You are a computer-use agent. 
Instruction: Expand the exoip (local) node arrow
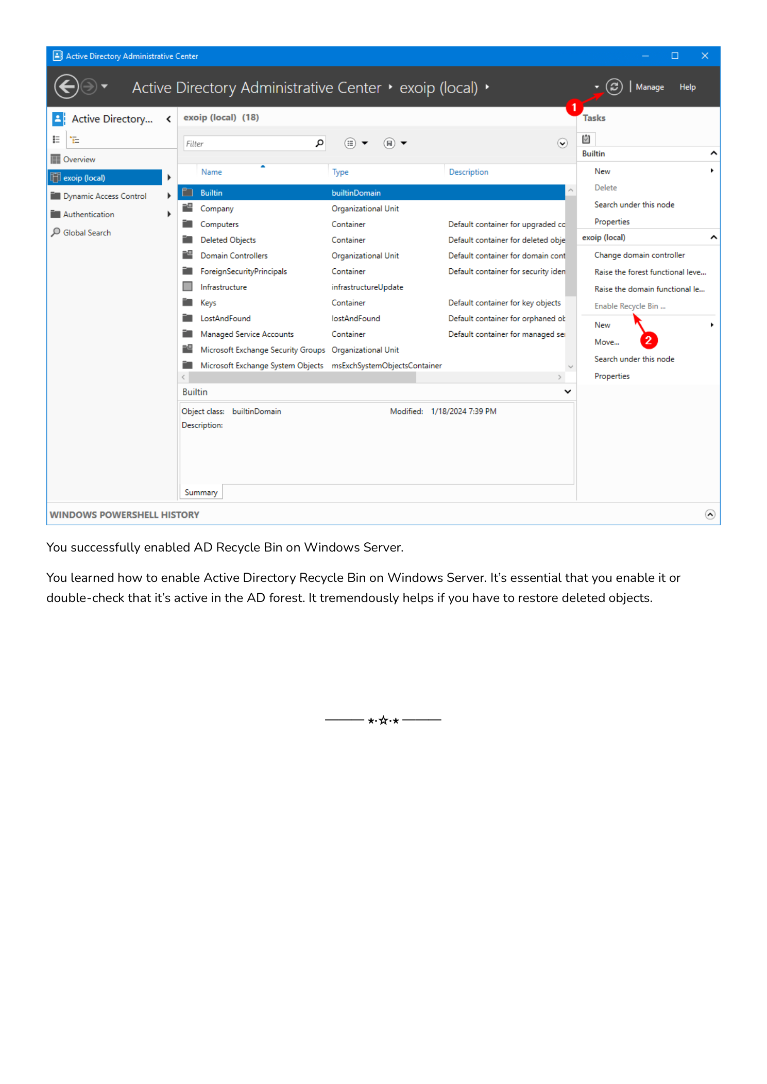[169, 178]
